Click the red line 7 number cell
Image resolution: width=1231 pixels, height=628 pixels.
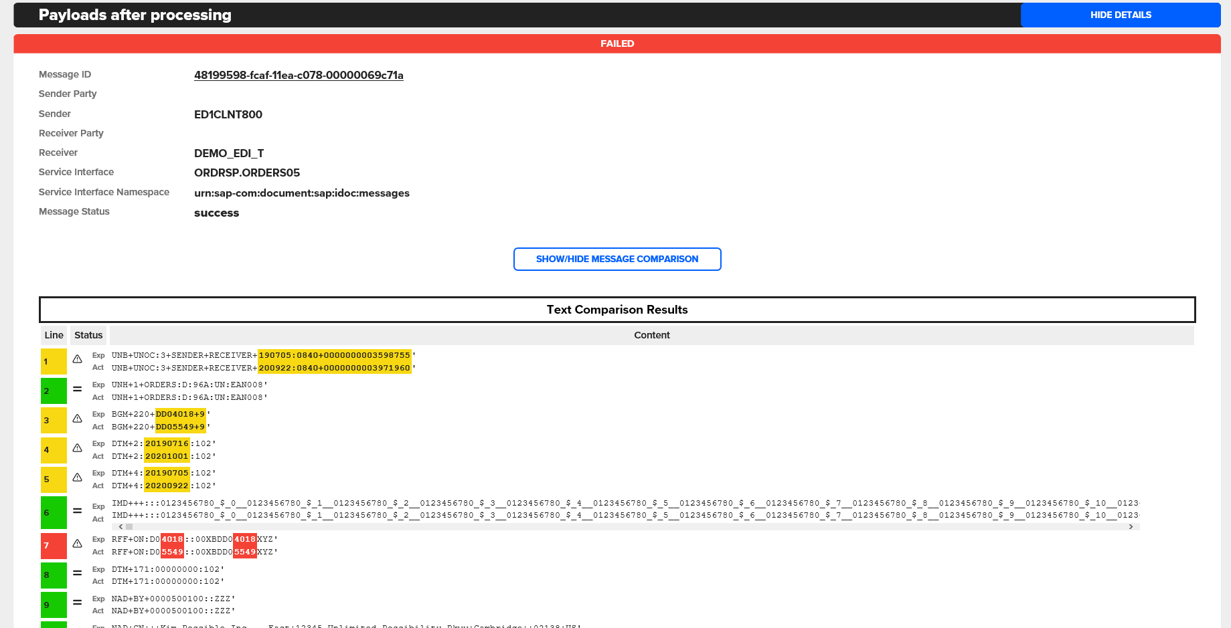(x=54, y=546)
